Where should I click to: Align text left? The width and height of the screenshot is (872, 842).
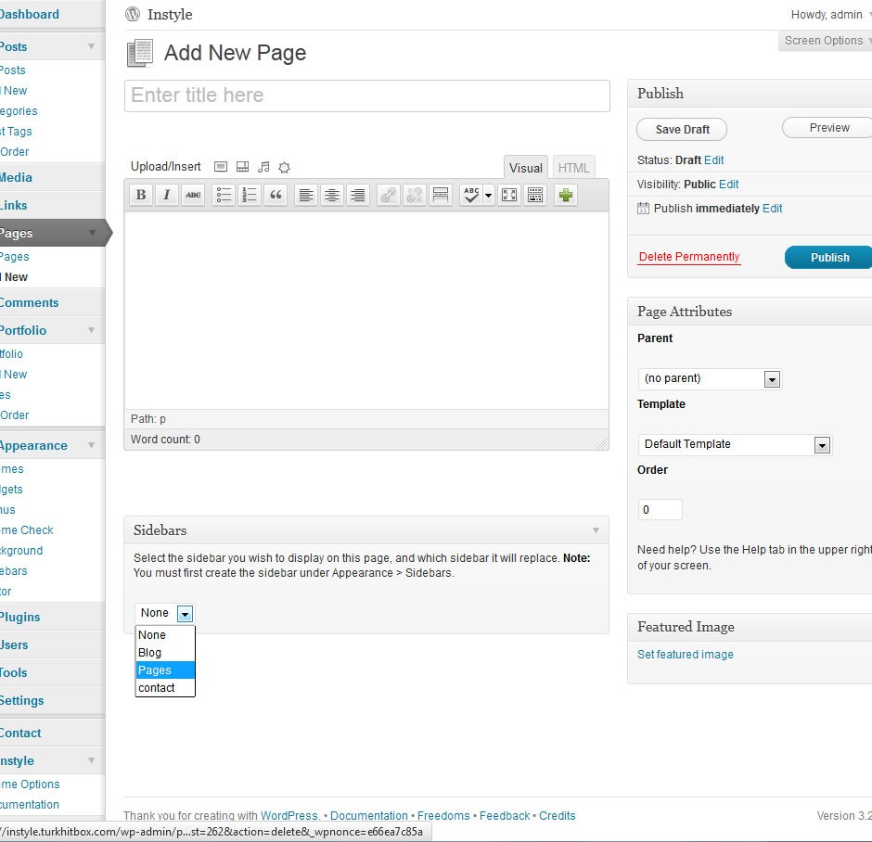[x=306, y=195]
